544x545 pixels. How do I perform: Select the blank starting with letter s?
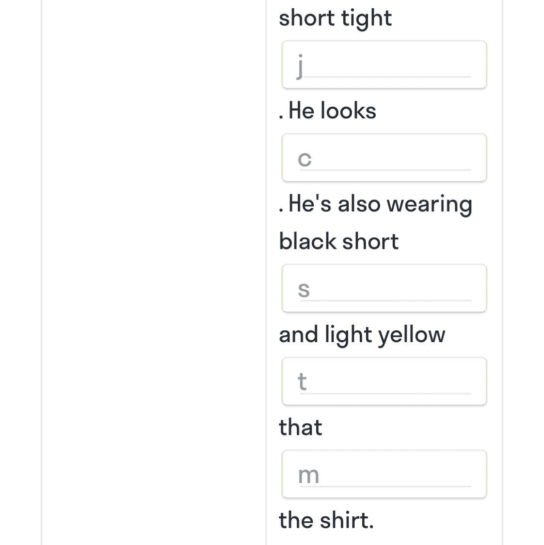pos(384,289)
